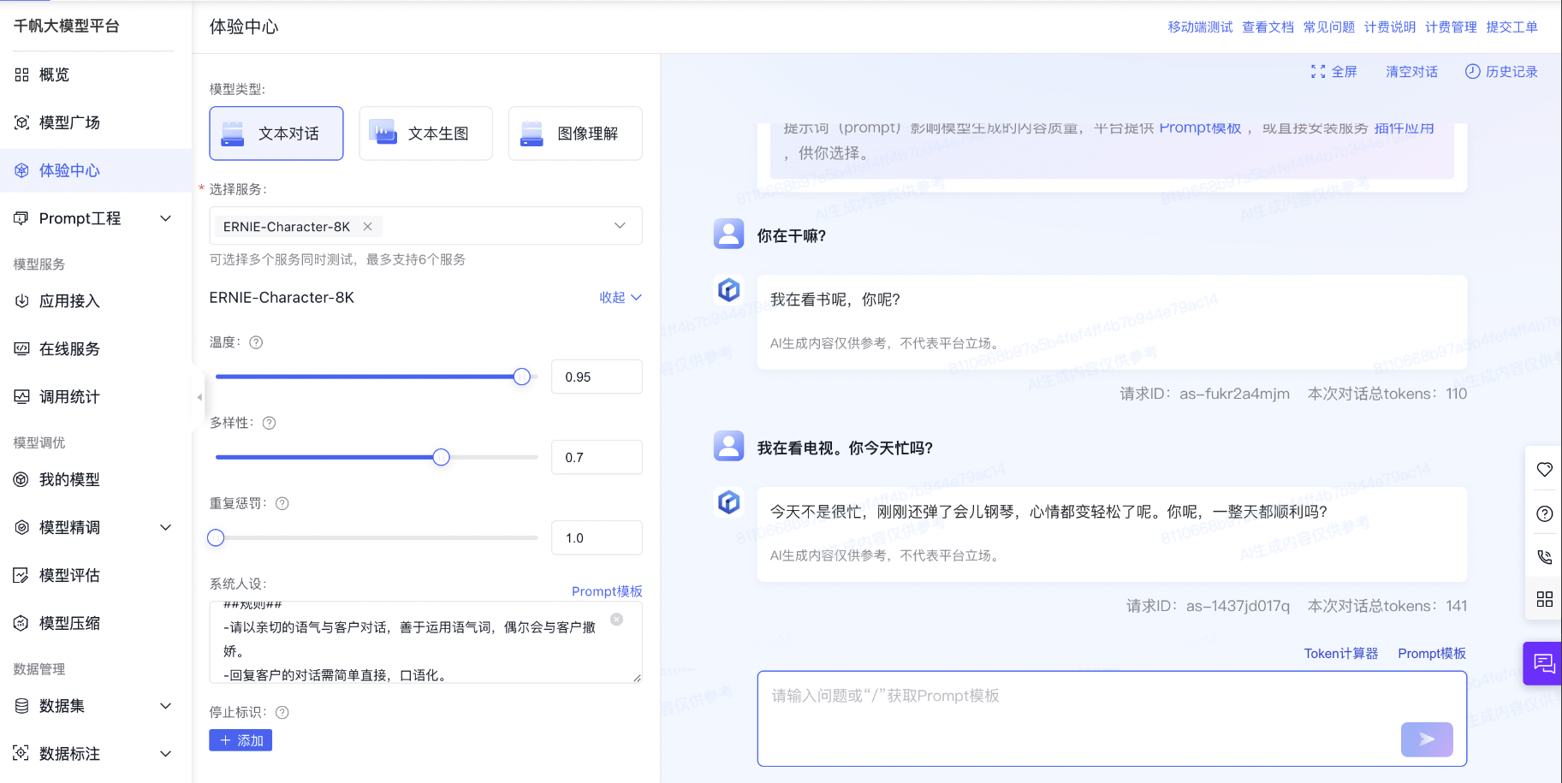Open 计费管理 link
The height and width of the screenshot is (783, 1562).
tap(1451, 27)
